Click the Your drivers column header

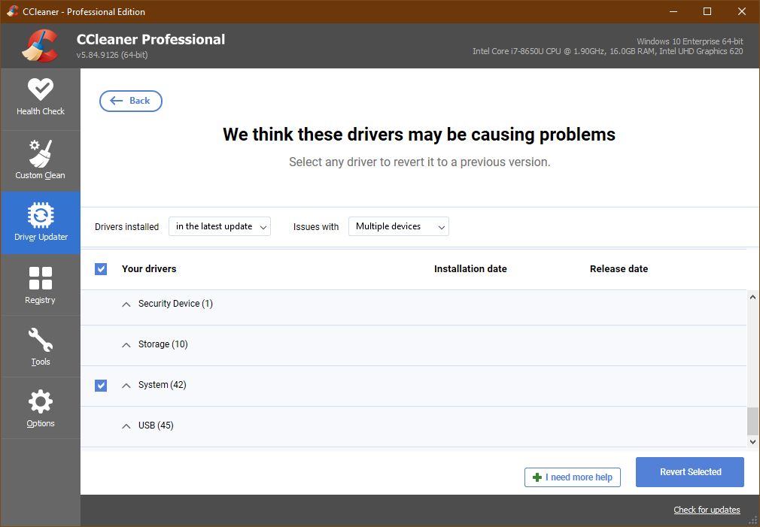149,269
